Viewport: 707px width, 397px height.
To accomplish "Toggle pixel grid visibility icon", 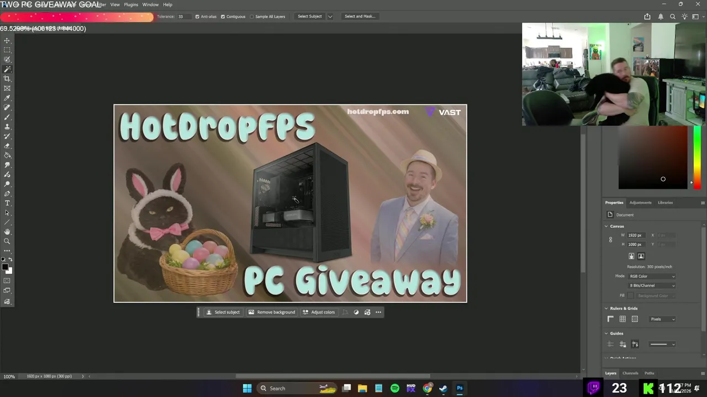I will tap(635, 319).
